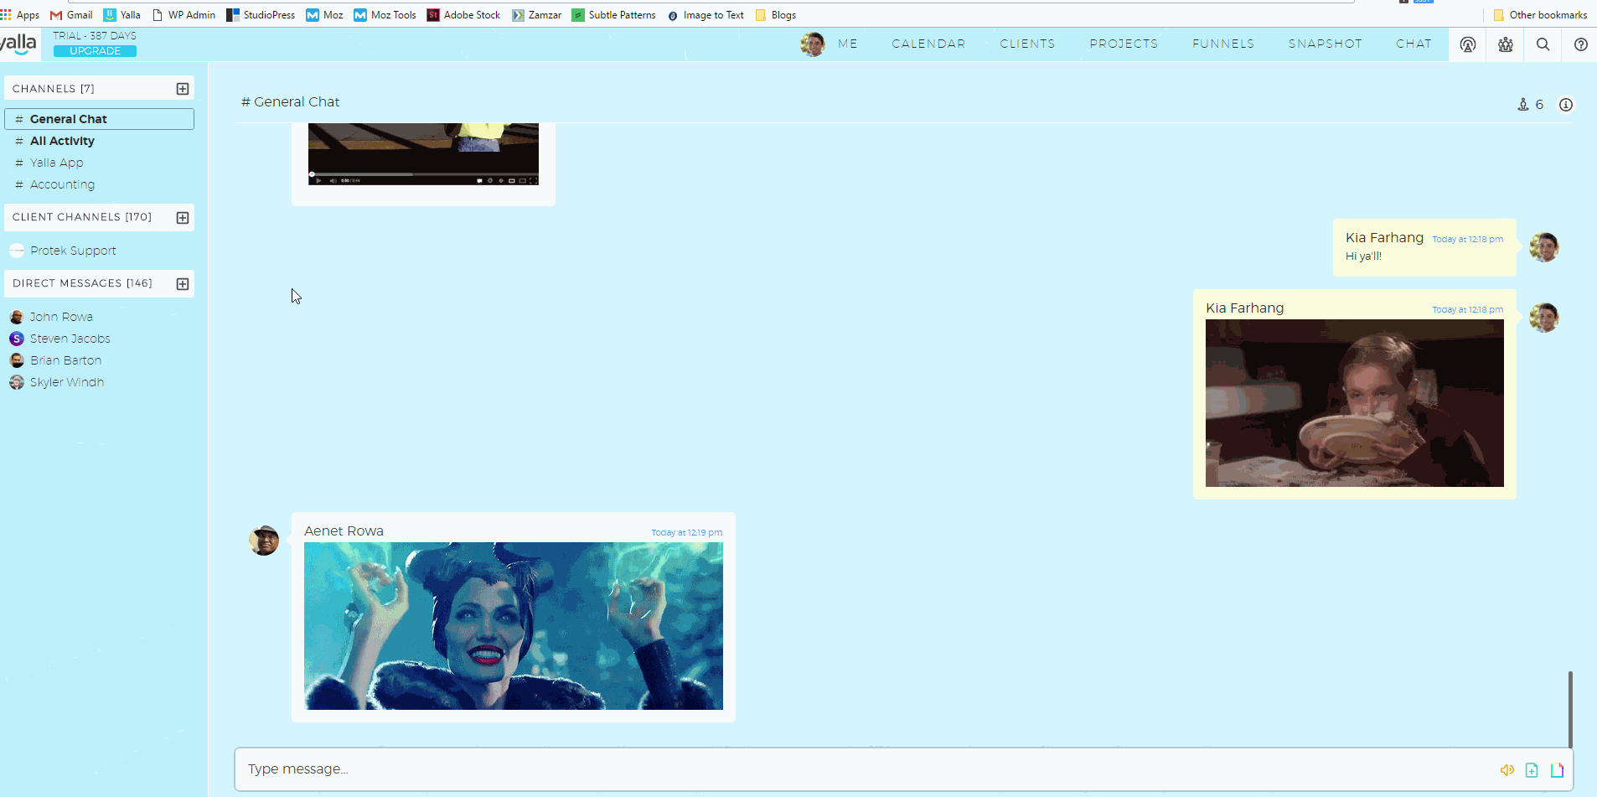Click the # General Chat title
1597x797 pixels.
[x=290, y=101]
